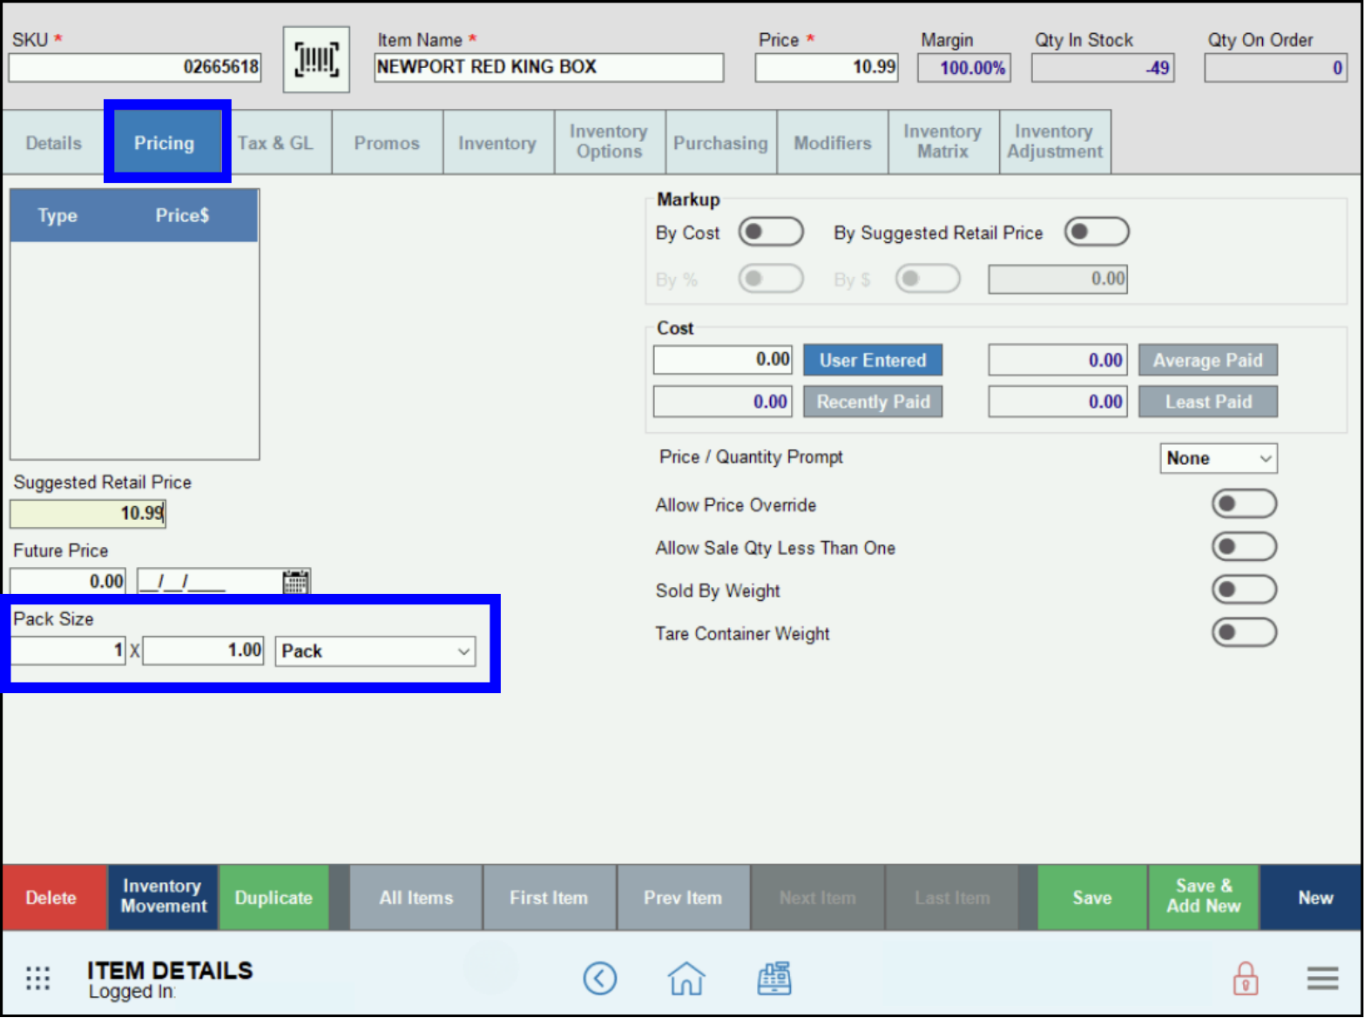Go to First Item
Screen dimensions: 1364x1018
pos(550,897)
